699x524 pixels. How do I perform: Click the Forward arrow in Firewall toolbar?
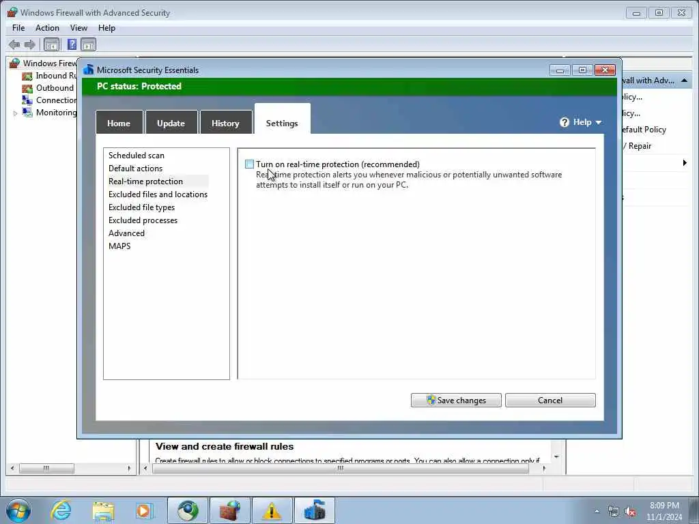(x=30, y=44)
